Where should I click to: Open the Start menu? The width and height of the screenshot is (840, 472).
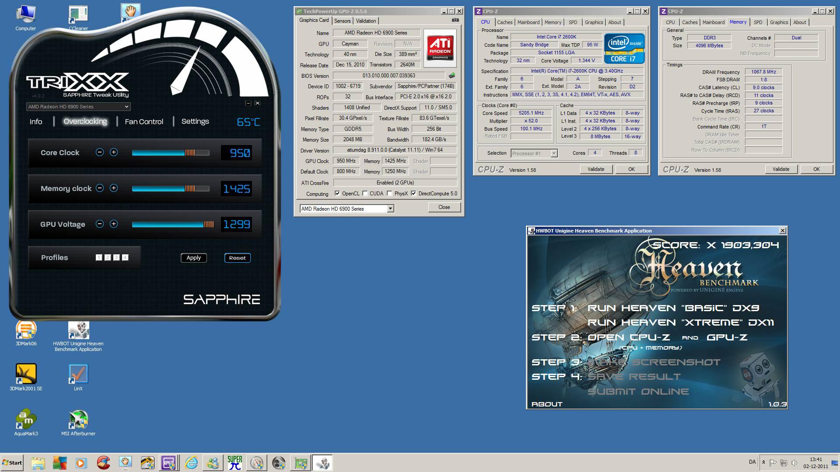[12, 462]
